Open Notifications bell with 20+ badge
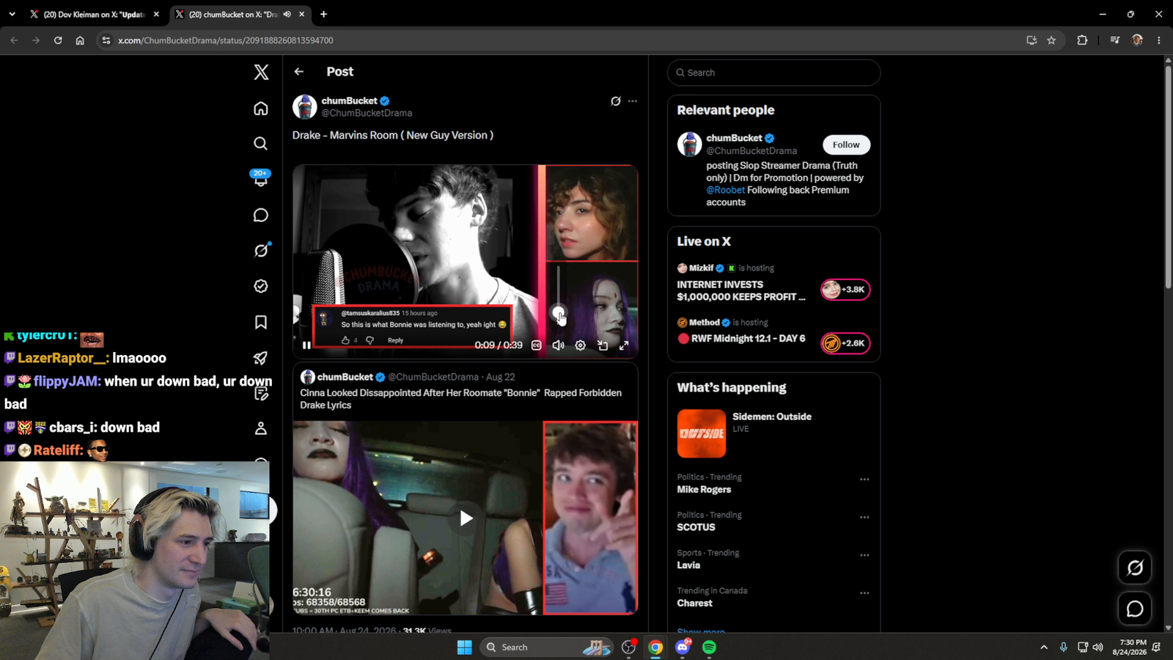Screen dimensions: 1173x660 click(x=261, y=178)
